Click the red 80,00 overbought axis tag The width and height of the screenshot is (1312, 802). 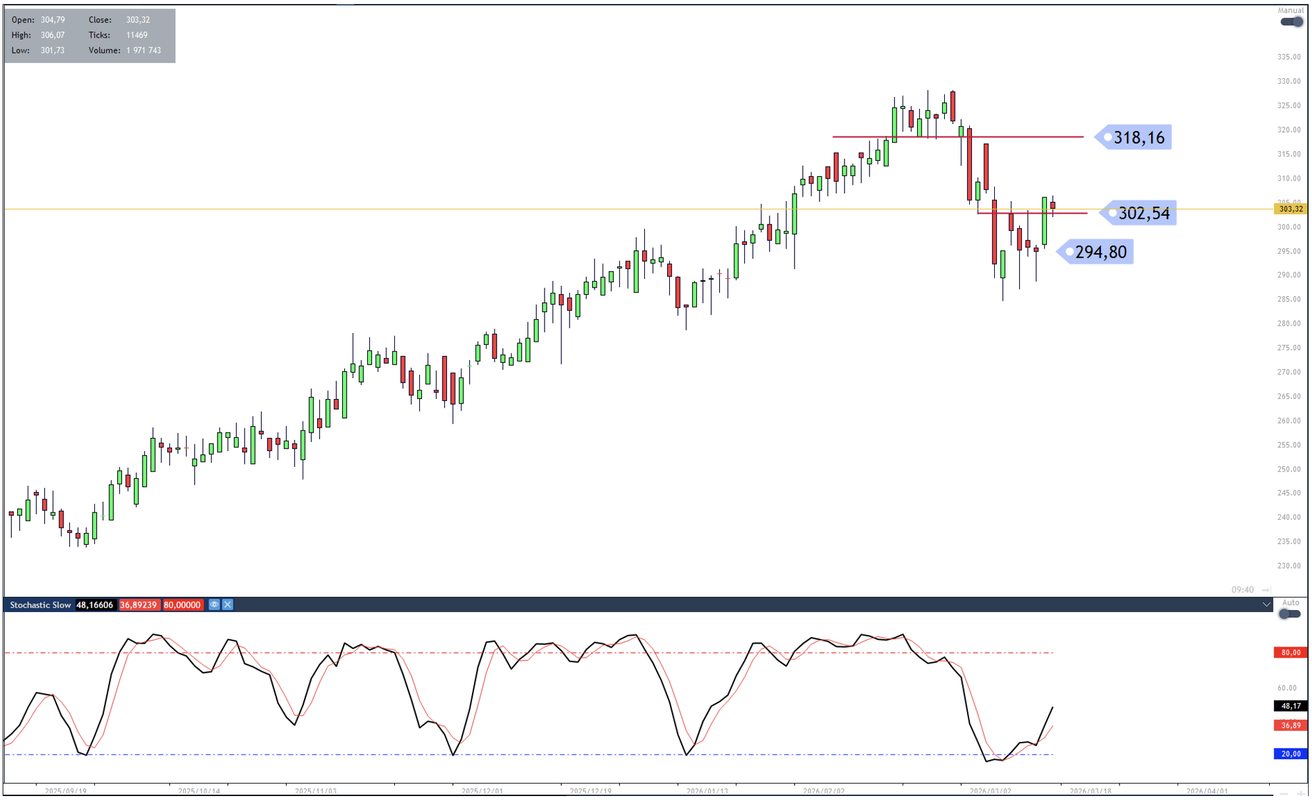pyautogui.click(x=1290, y=653)
